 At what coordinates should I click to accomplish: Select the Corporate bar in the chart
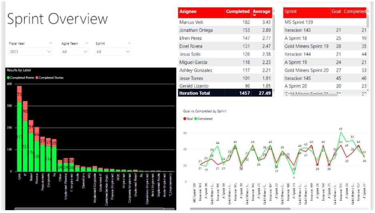(48, 155)
